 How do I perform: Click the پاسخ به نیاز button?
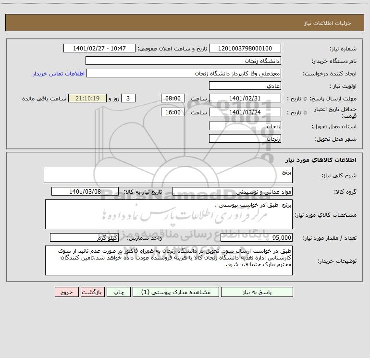pyautogui.click(x=257, y=292)
